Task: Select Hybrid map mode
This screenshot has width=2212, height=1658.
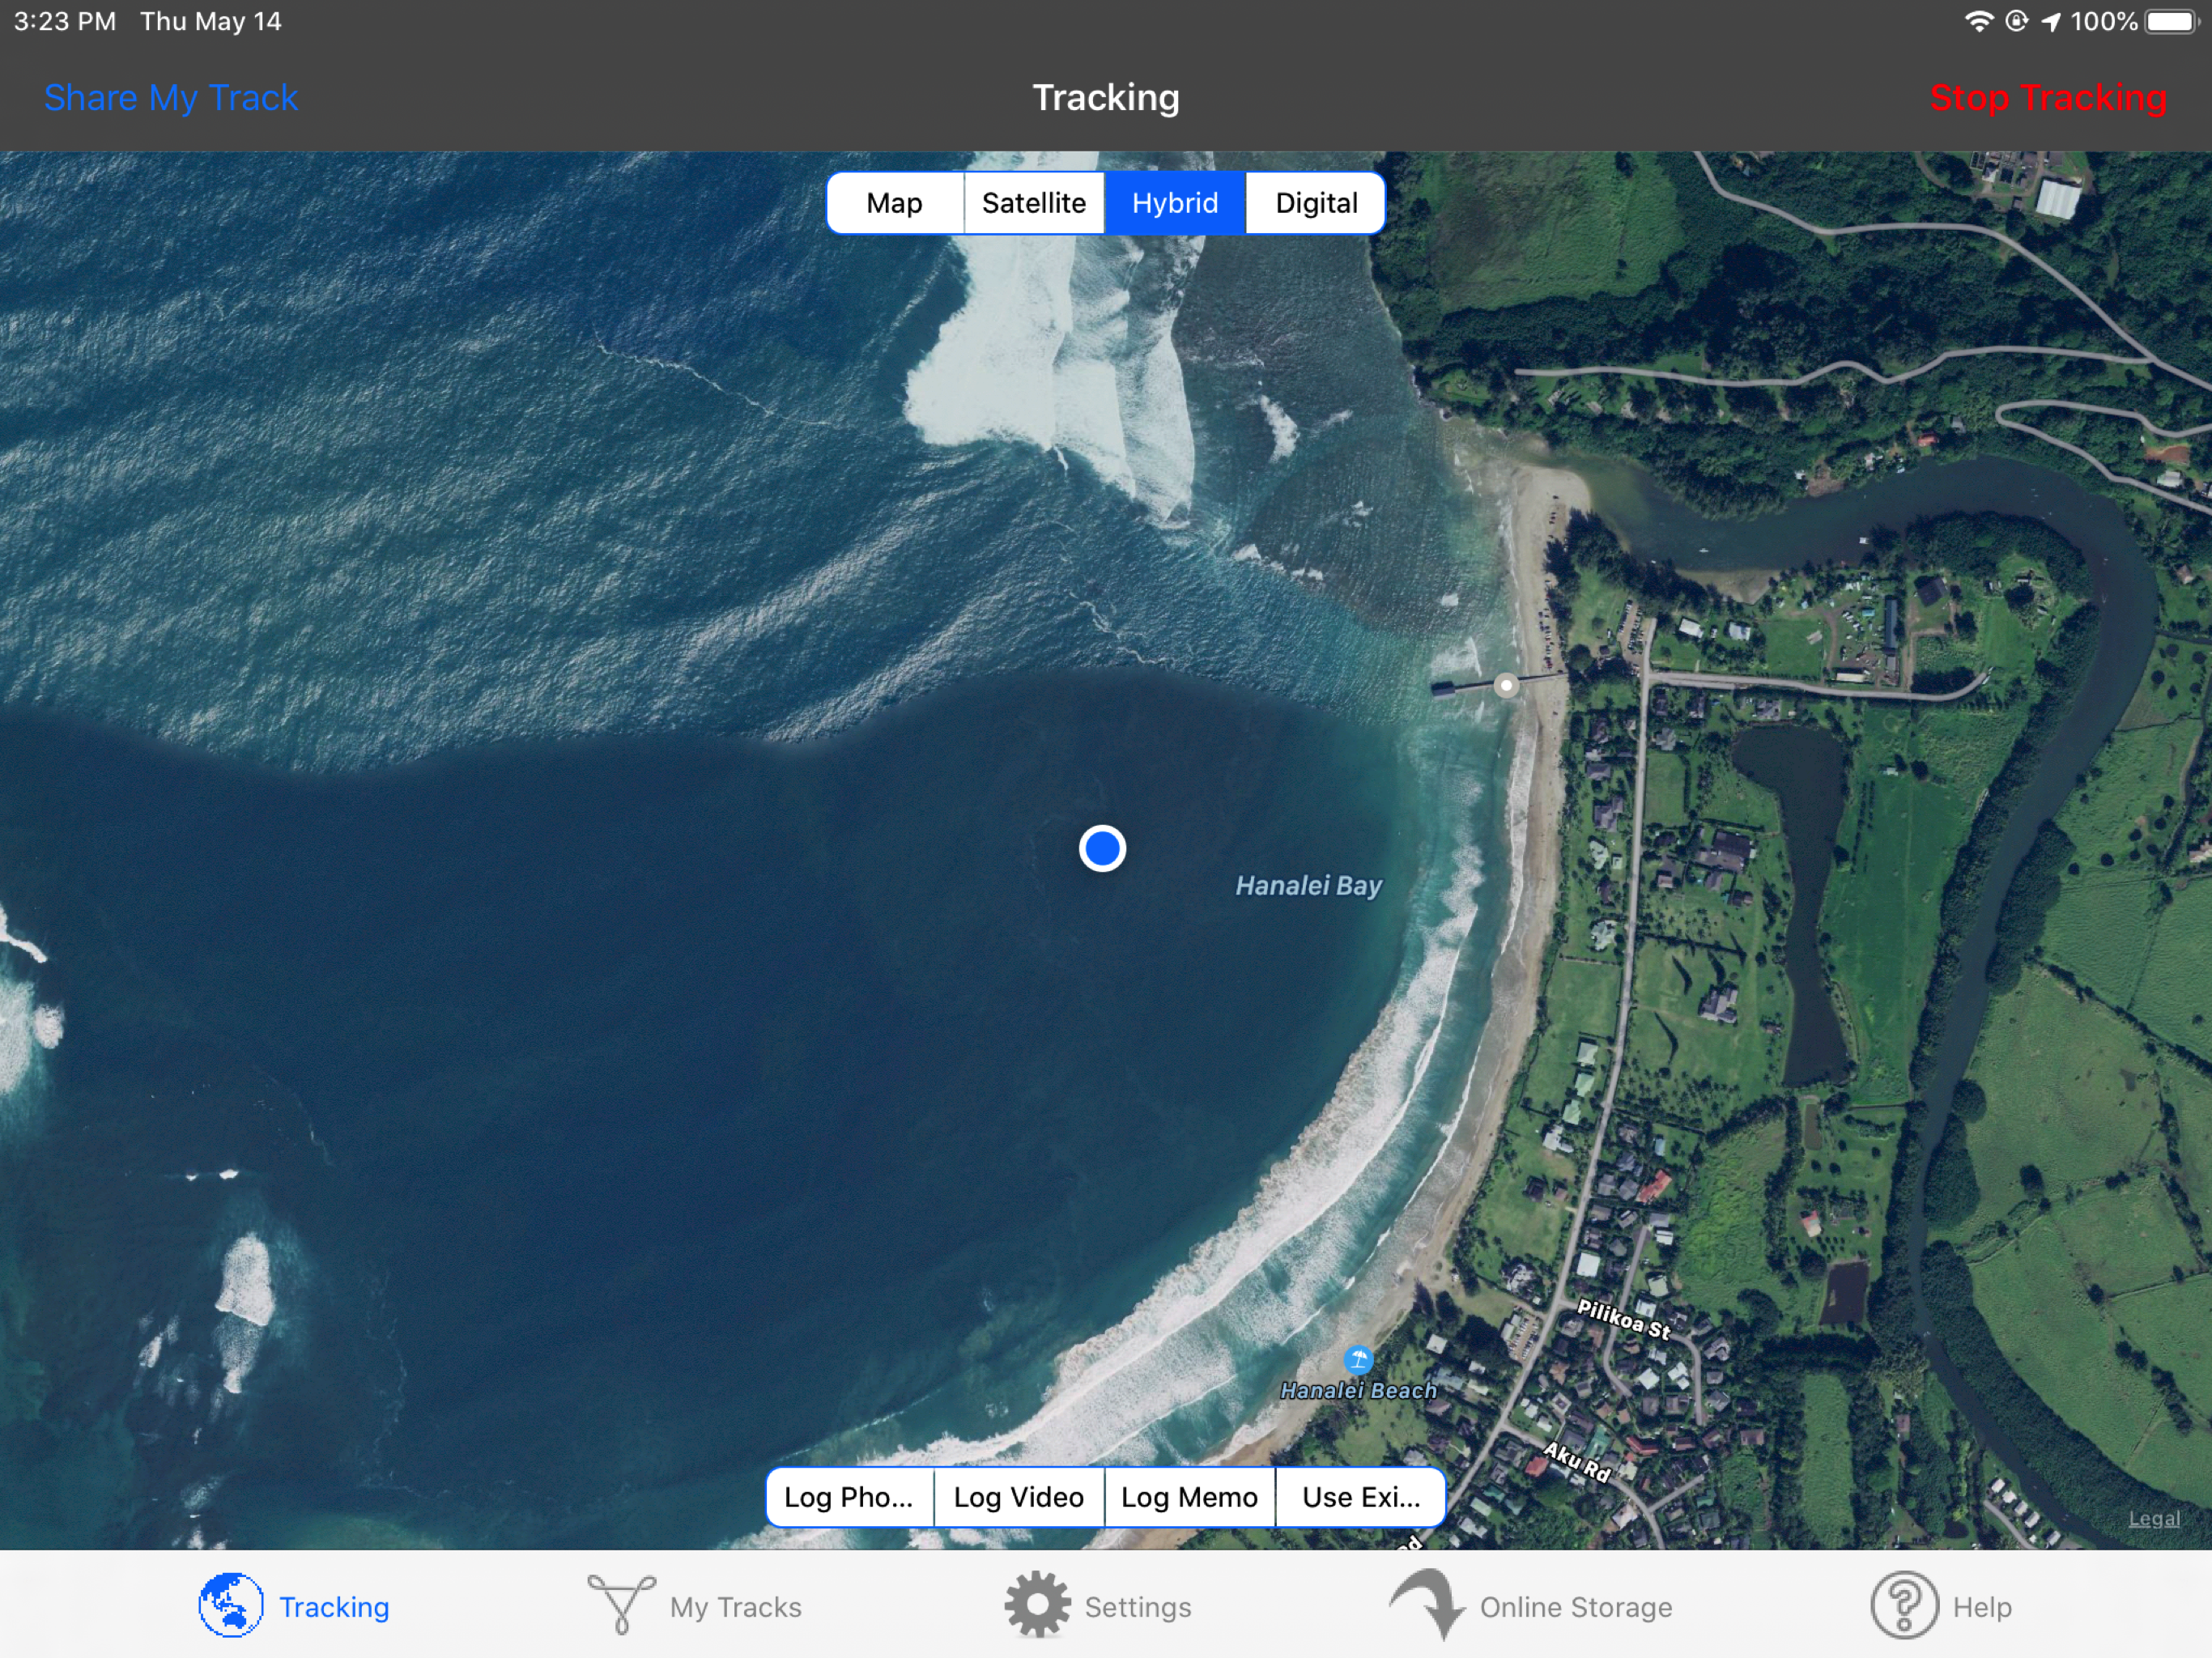Action: [x=1174, y=203]
